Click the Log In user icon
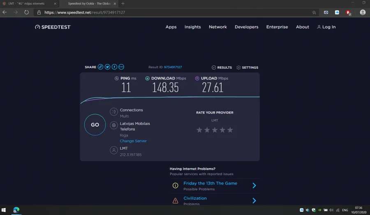This screenshot has width=370, height=215. point(319,27)
